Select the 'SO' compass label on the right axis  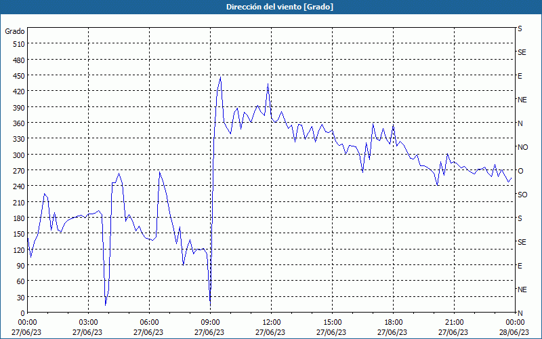point(522,195)
